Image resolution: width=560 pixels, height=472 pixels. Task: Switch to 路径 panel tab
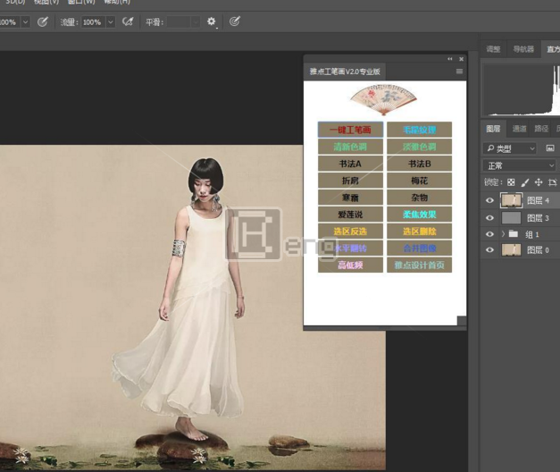[x=540, y=129]
